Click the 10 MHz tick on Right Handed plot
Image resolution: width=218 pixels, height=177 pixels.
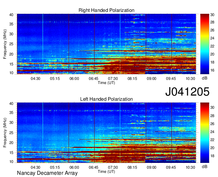(11, 73)
